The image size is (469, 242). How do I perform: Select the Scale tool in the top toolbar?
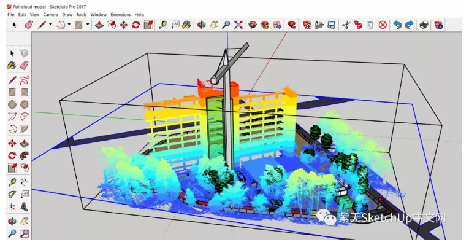[148, 25]
